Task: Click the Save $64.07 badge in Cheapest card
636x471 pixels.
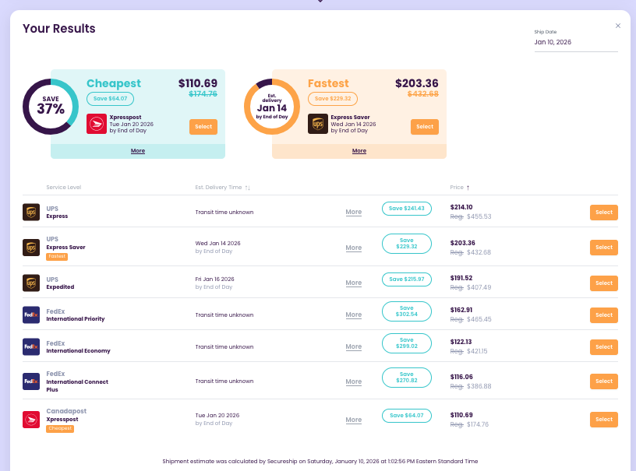Action: point(111,99)
